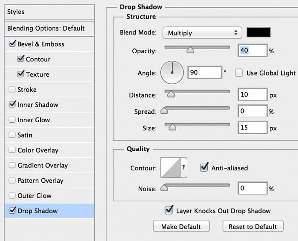
Task: Click the Opacity slider handle
Action: (x=190, y=50)
